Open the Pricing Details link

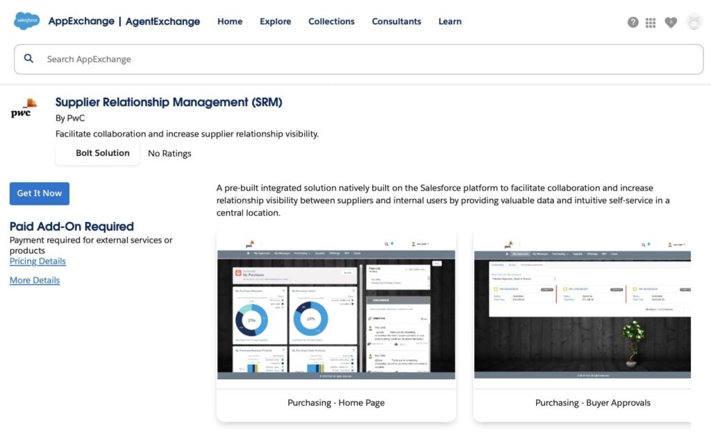click(37, 261)
